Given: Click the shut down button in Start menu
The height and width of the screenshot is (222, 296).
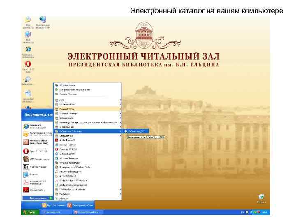Looking at the screenshot, I should pos(81,205).
